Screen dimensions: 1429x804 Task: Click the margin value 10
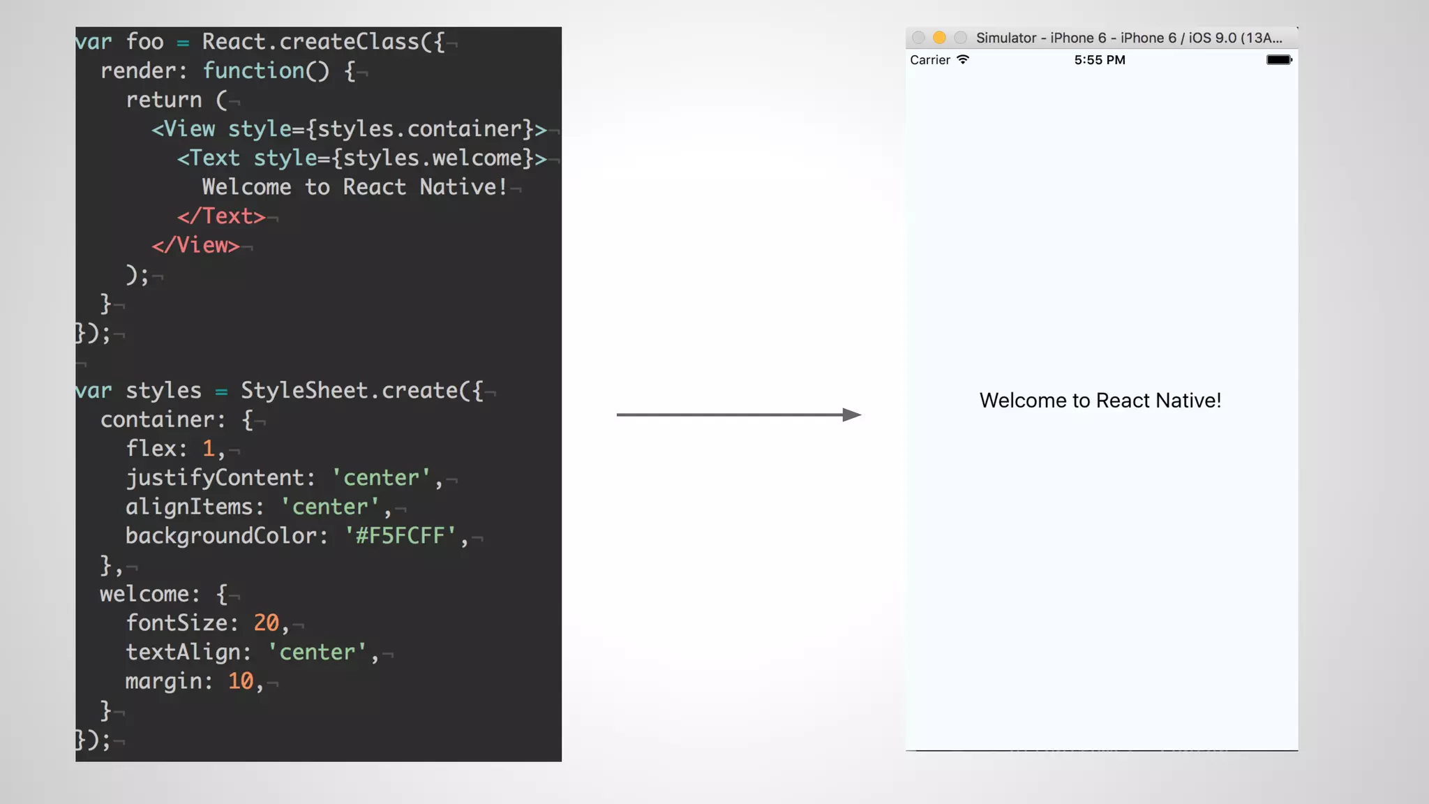[241, 681]
